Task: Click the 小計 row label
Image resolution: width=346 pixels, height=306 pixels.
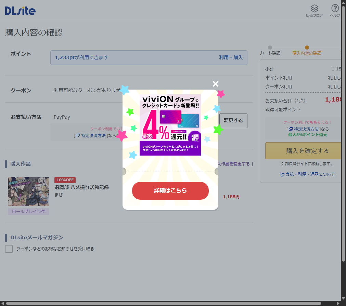Action: [269, 69]
